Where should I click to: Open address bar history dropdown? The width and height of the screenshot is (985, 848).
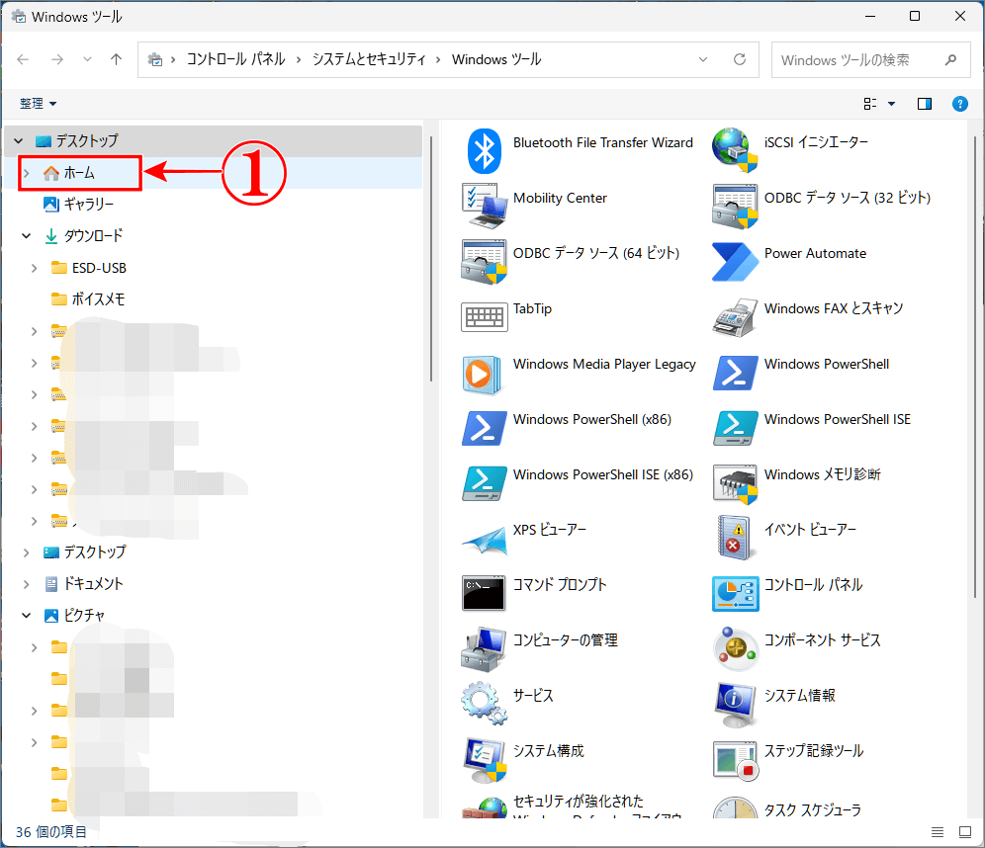pyautogui.click(x=703, y=59)
